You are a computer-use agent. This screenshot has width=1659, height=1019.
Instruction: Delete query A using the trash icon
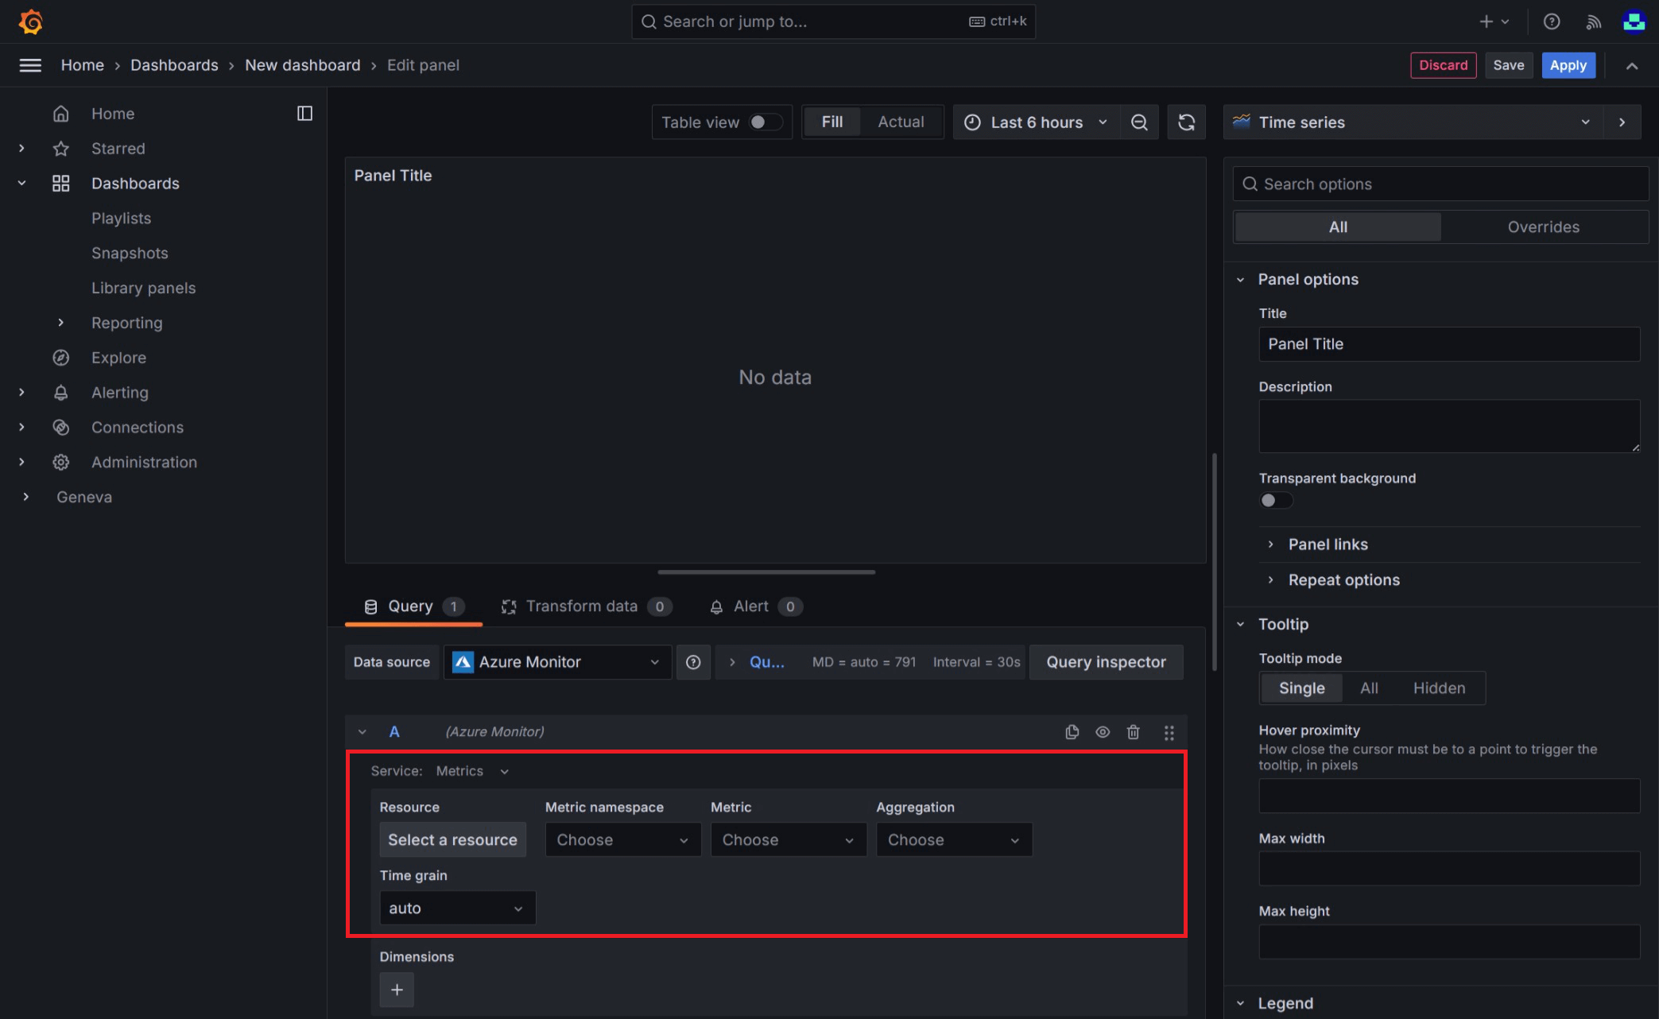1133,732
